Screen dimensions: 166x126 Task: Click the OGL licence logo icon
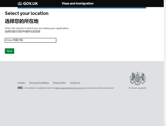click(x=20, y=88)
